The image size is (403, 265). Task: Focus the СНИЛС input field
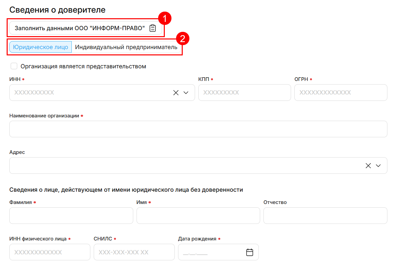click(x=134, y=252)
